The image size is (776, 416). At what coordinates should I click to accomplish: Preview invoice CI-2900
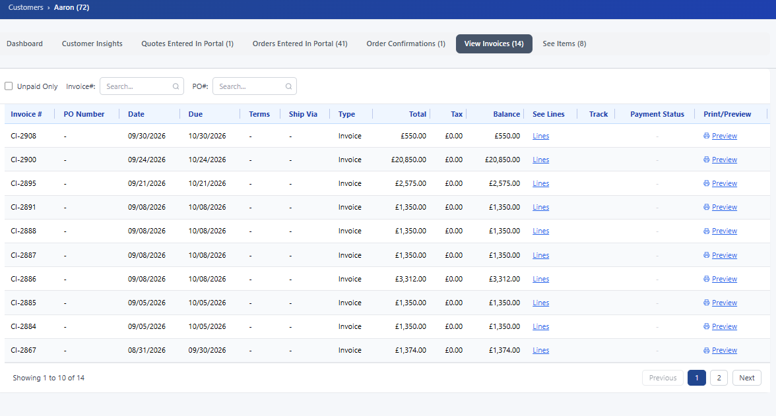[x=725, y=160]
